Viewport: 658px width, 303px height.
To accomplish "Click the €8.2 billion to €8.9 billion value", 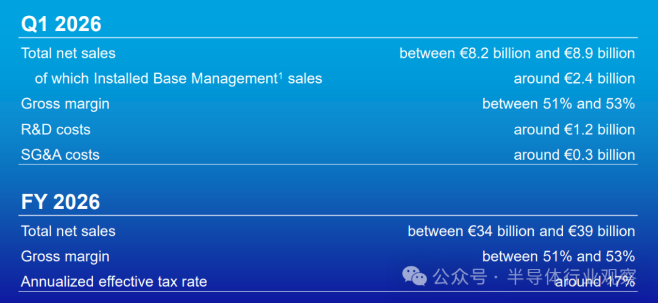I will tap(517, 54).
